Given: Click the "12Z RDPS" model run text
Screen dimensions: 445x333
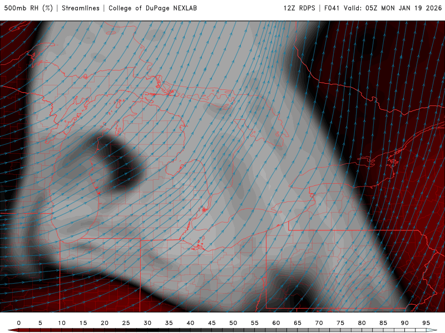Looking at the screenshot, I should point(299,8).
